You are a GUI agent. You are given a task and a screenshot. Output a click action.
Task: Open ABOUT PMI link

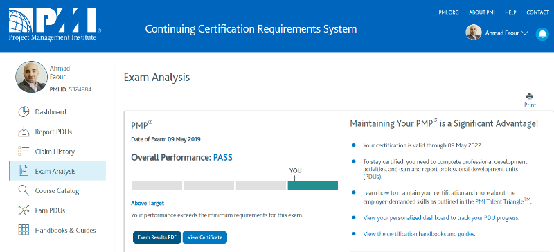click(x=481, y=12)
